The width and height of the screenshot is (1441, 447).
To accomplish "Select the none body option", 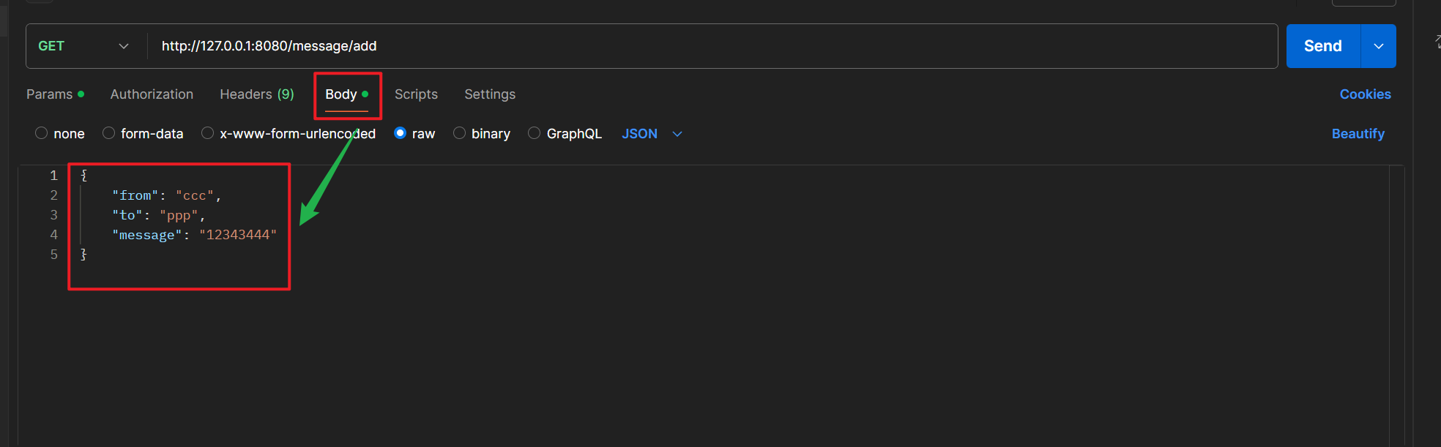I will pos(42,133).
